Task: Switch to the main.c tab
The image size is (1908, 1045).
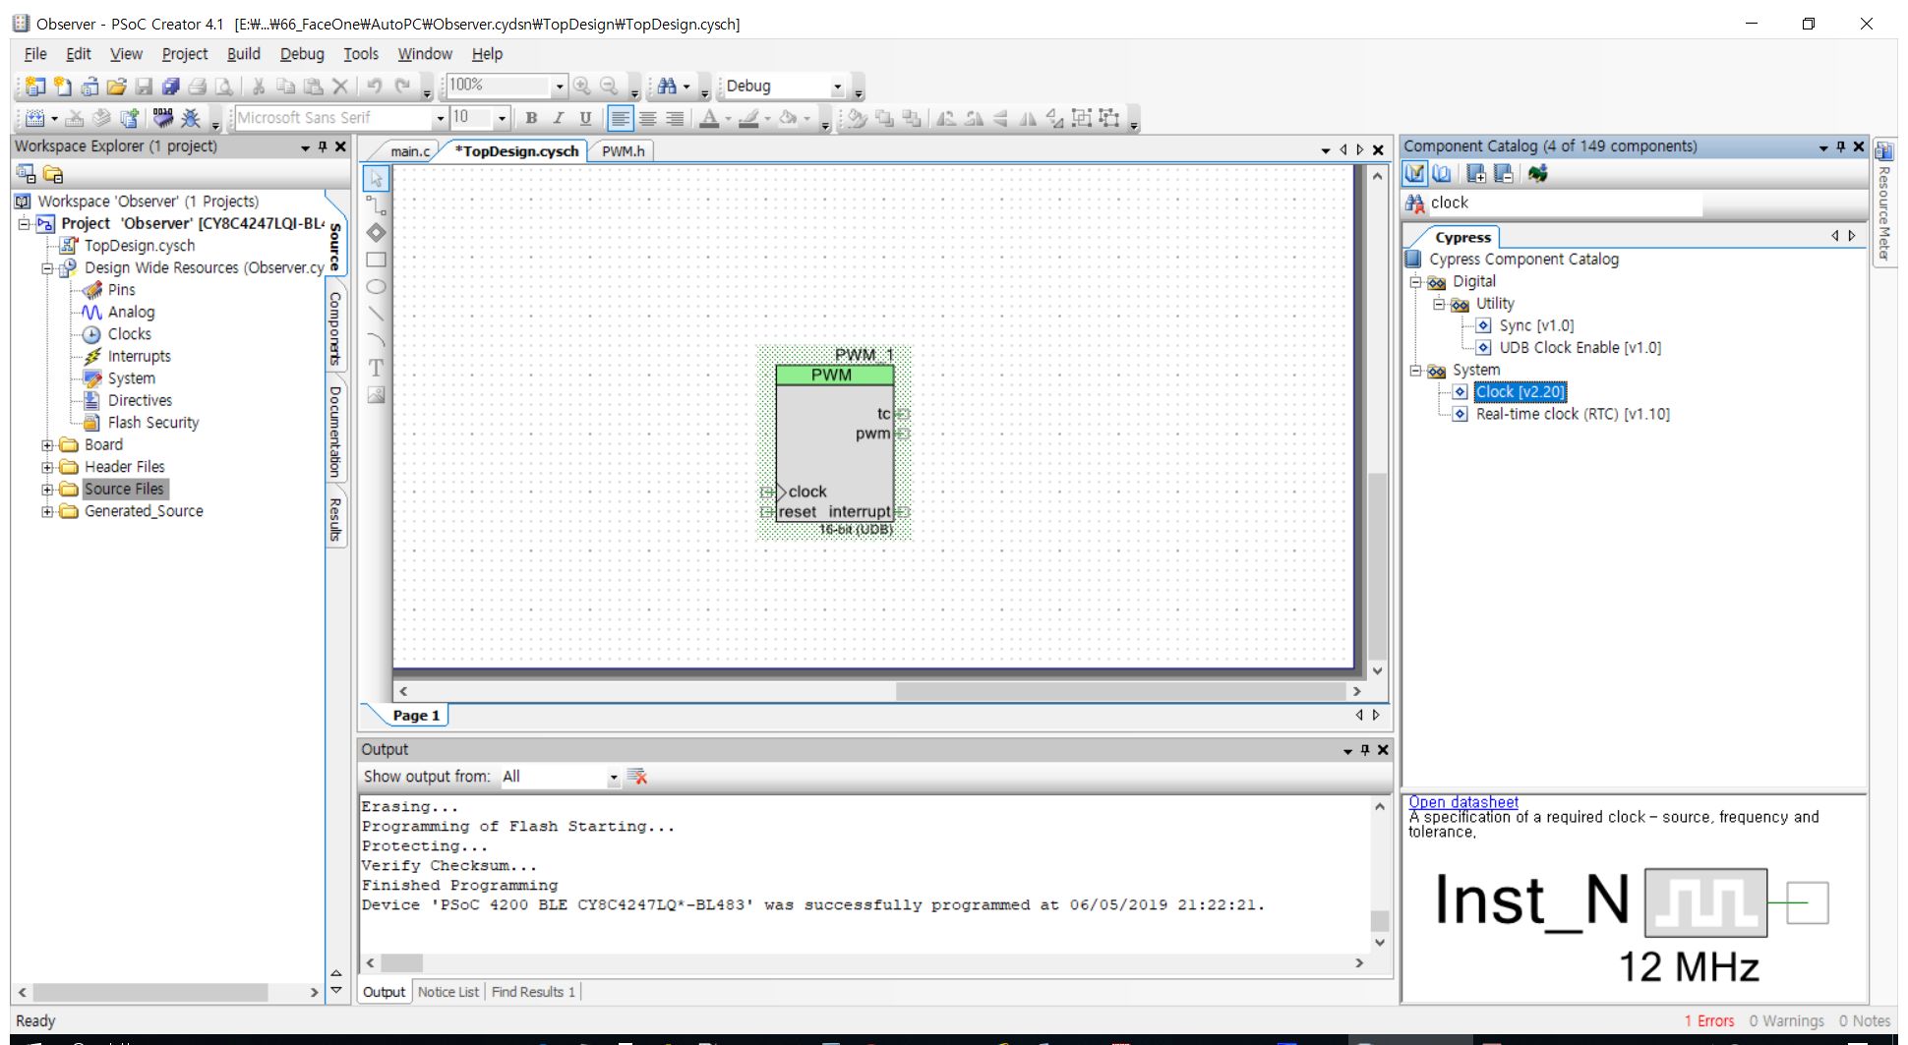Action: tap(410, 151)
